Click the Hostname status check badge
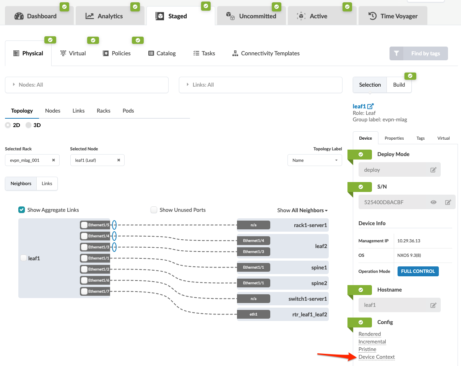The height and width of the screenshot is (366, 461). (360, 290)
